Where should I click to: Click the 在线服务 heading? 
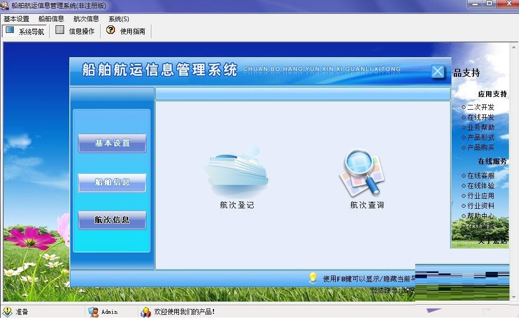pyautogui.click(x=493, y=161)
